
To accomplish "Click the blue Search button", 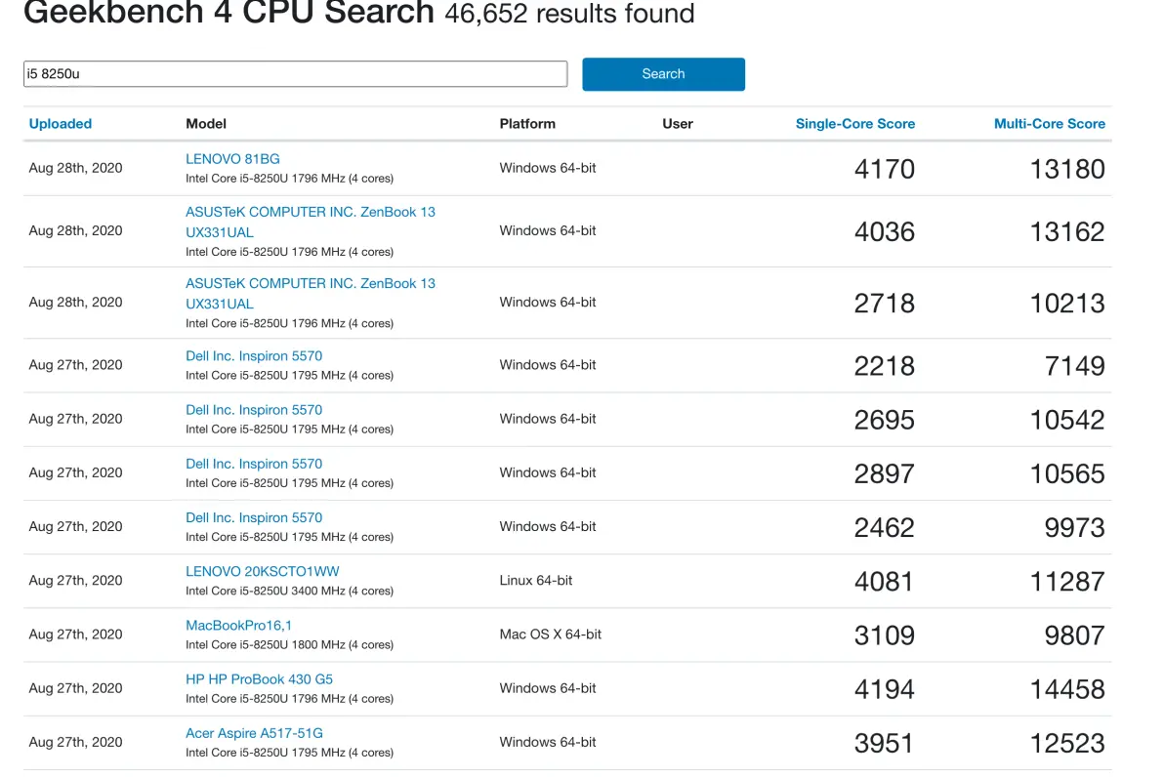I will click(x=663, y=74).
